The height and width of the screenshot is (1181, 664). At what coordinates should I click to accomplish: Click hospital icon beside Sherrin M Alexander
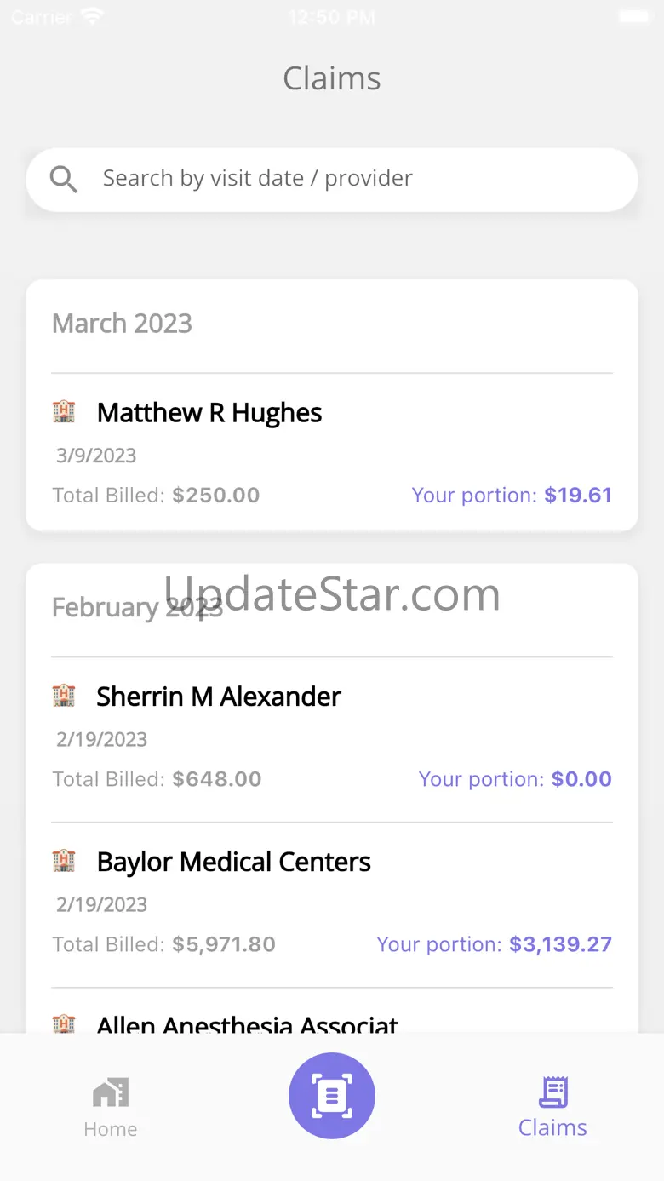(x=64, y=696)
